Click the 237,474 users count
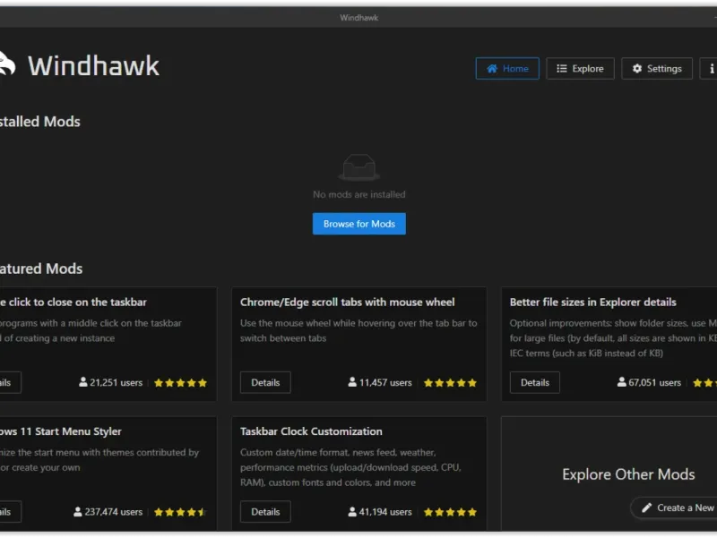The image size is (717, 537). [x=114, y=512]
